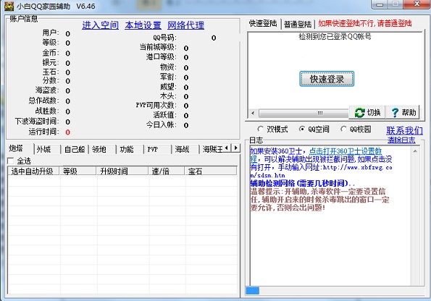Click the blue question mark 帮助 button

403,112
